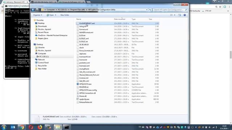Open the Organize dropdown menu
The image size is (232, 130).
pos(38,15)
